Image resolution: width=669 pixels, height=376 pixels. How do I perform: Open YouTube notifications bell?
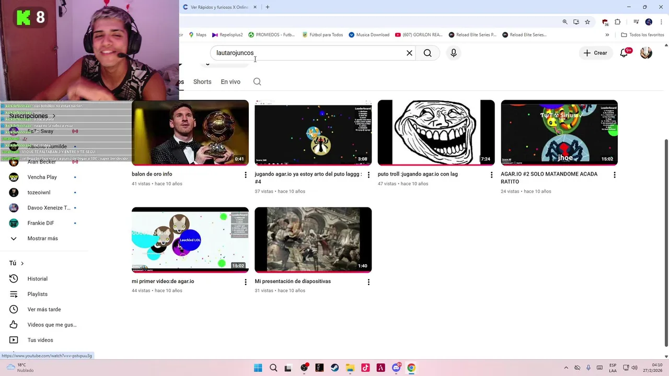coord(624,53)
